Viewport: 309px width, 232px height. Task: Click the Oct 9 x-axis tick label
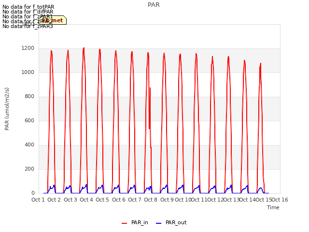click(167, 200)
